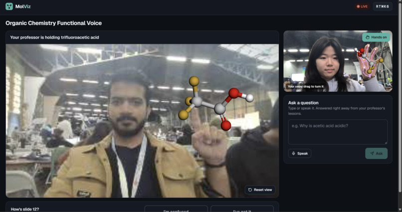Click the Ask send button
This screenshot has width=402, height=212.
376,153
